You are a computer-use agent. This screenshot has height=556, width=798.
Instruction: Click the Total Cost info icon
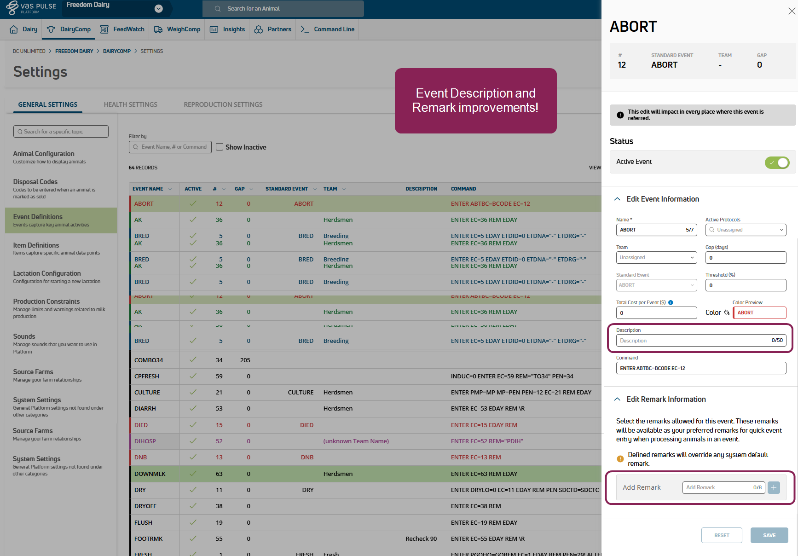[x=671, y=302]
